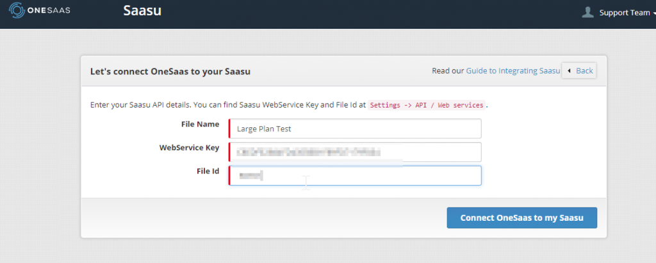Click the WebService Key label
The width and height of the screenshot is (656, 263).
[189, 148]
